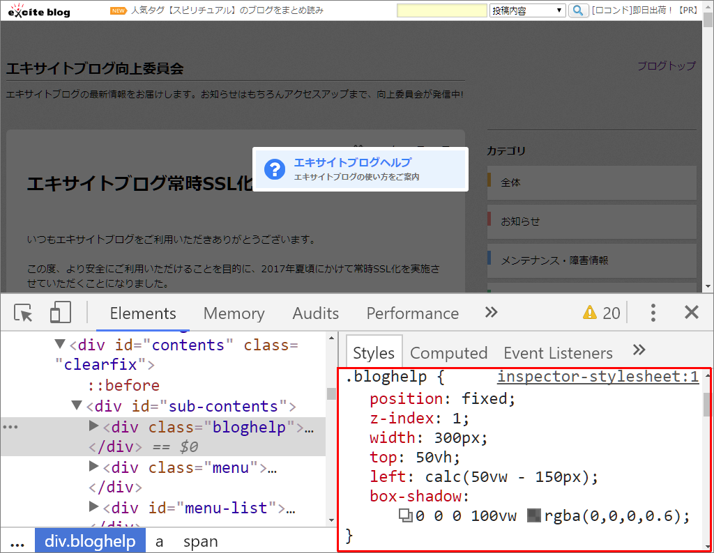Image resolution: width=714 pixels, height=553 pixels.
Task: Click the ロコンド即日出荷 PR link
Action: 644,10
